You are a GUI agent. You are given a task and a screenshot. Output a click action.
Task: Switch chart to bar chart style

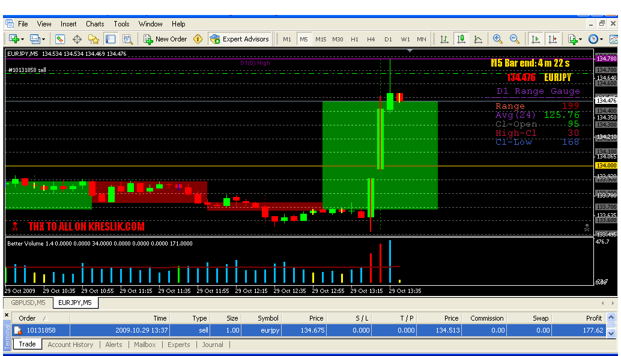444,39
